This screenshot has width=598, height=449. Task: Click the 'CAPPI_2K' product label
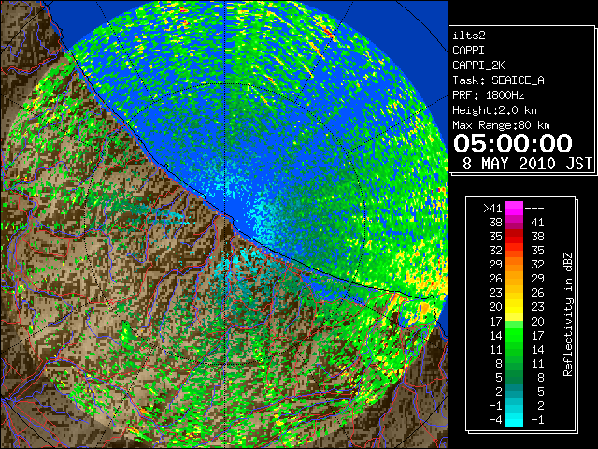pos(478,65)
